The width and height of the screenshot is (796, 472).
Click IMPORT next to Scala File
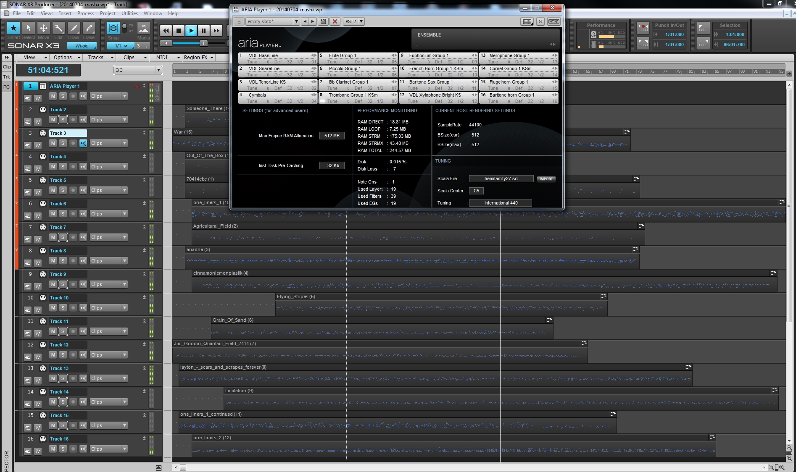[546, 179]
